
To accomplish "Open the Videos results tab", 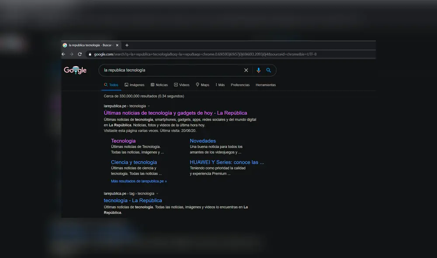I will point(182,85).
